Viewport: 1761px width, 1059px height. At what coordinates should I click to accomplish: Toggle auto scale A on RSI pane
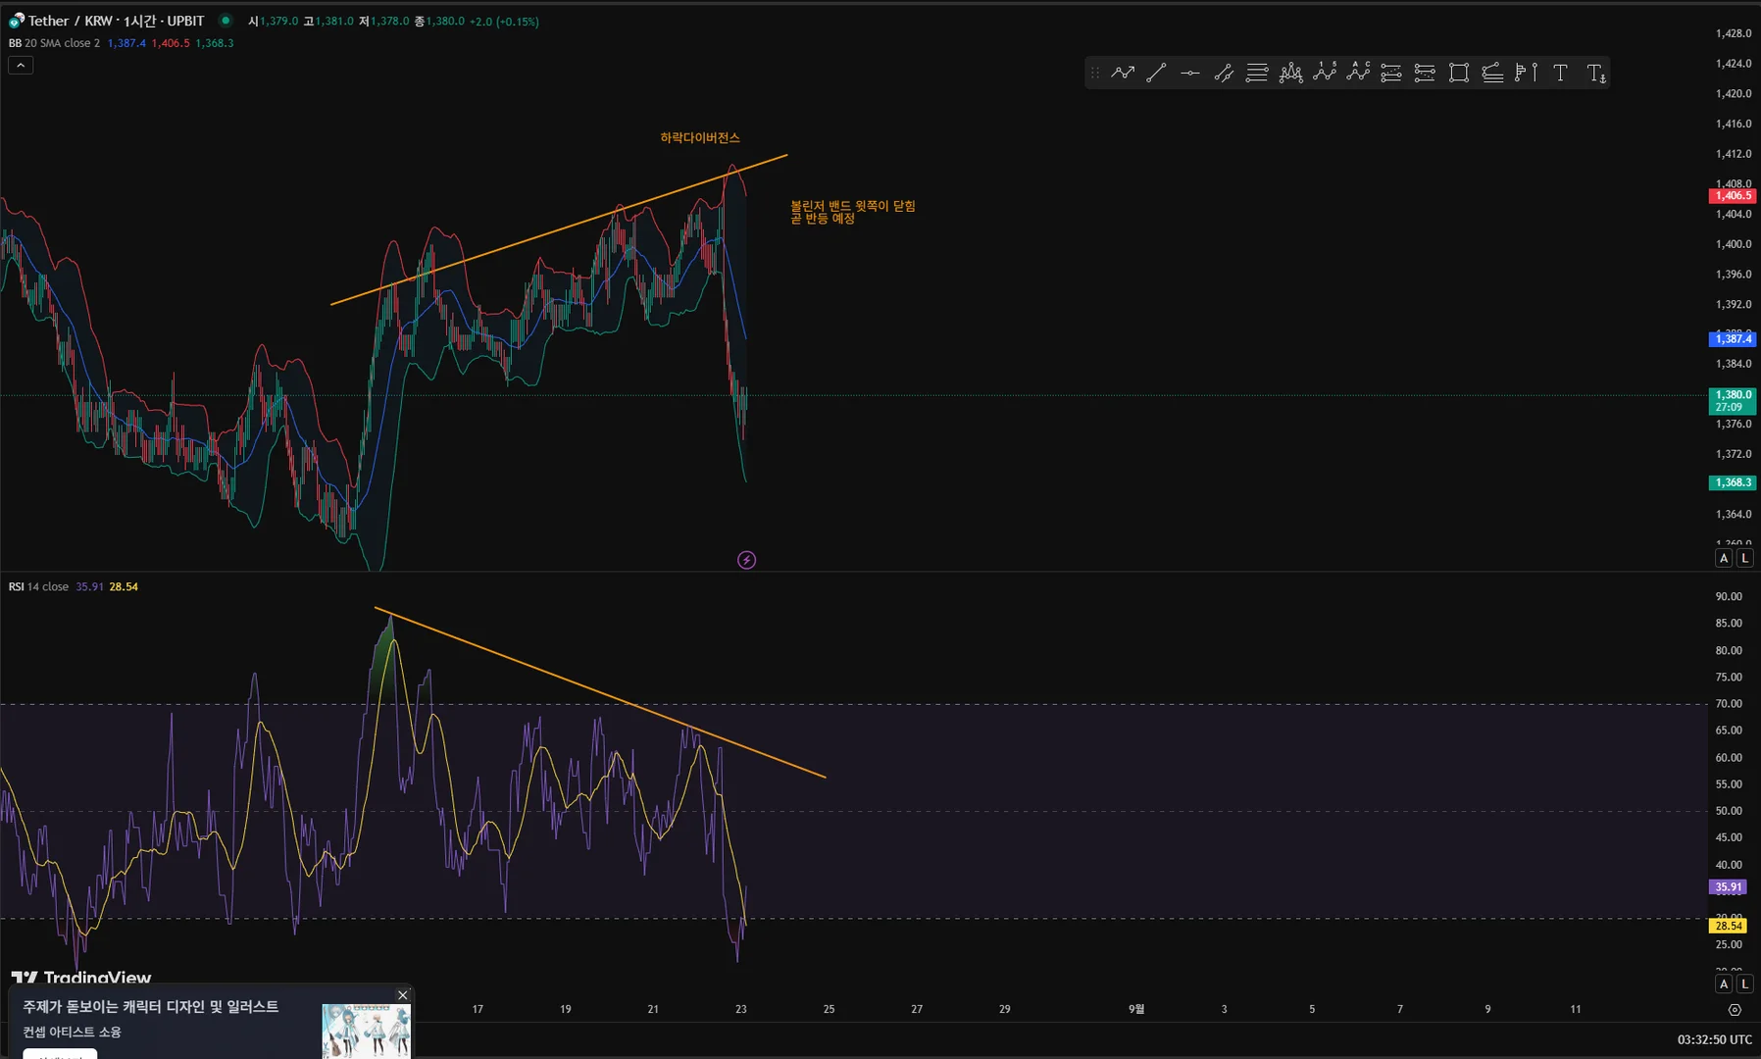1724,983
